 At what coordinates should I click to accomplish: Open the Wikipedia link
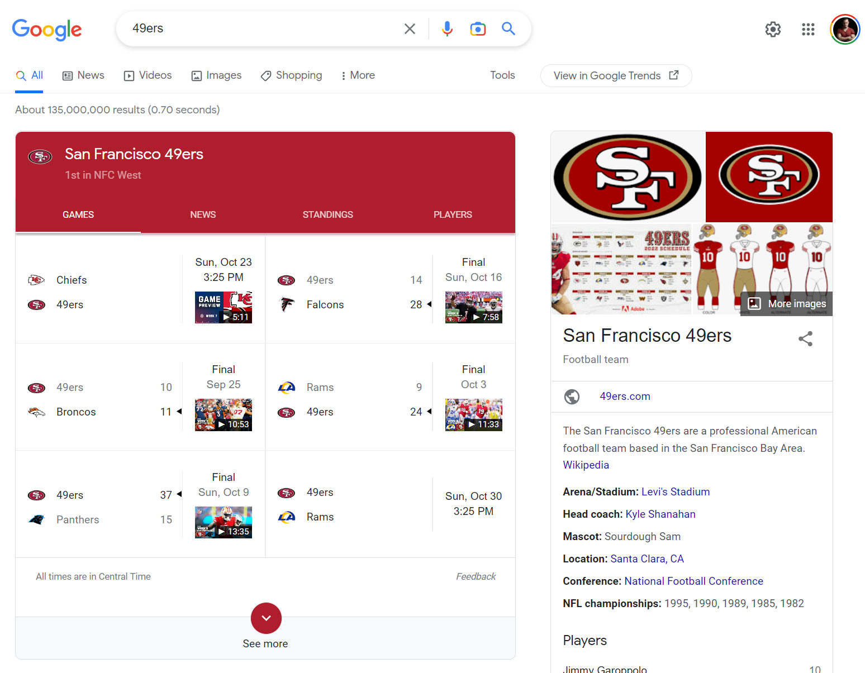tap(586, 465)
